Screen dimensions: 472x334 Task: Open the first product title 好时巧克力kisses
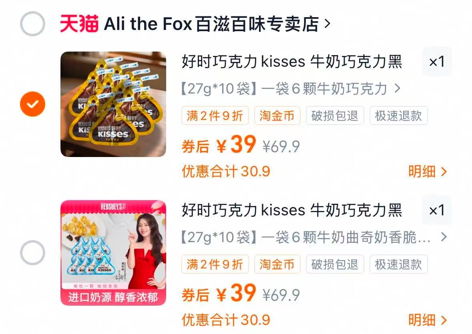(292, 62)
